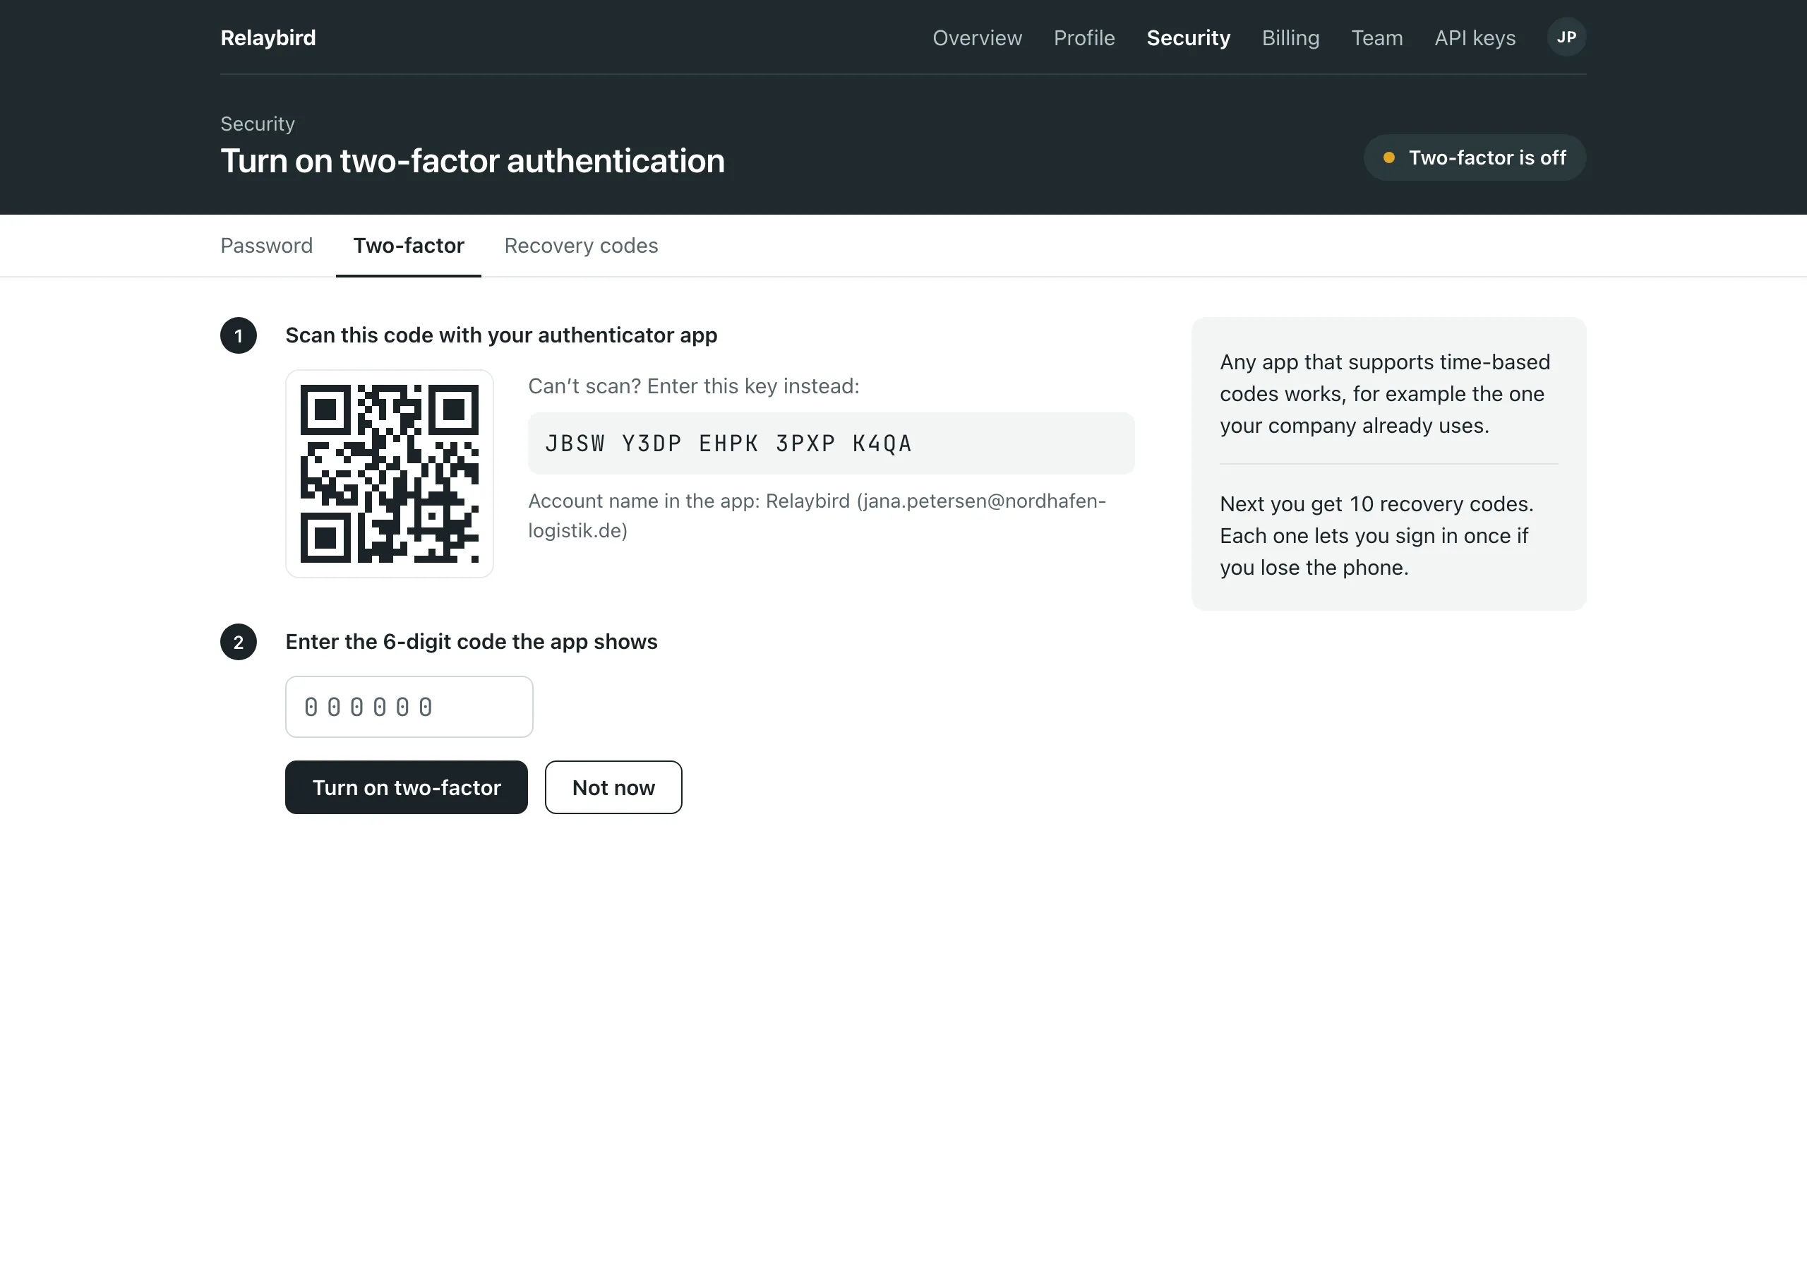Click the 'Next you get 10 recovery codes' note
This screenshot has width=1807, height=1271.
tap(1376, 535)
